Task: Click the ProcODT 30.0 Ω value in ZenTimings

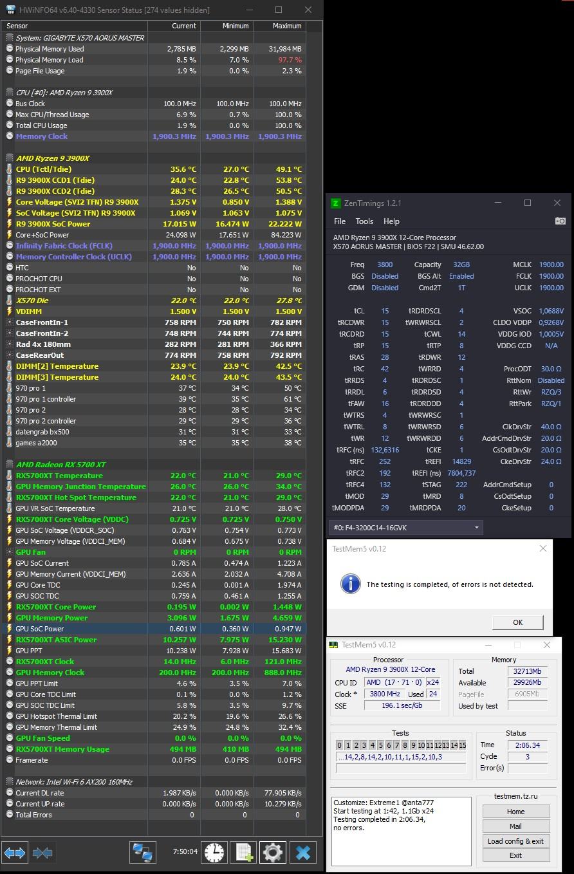Action: pyautogui.click(x=551, y=369)
